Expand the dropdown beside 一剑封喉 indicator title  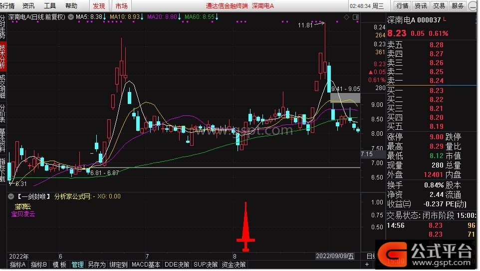[10, 196]
